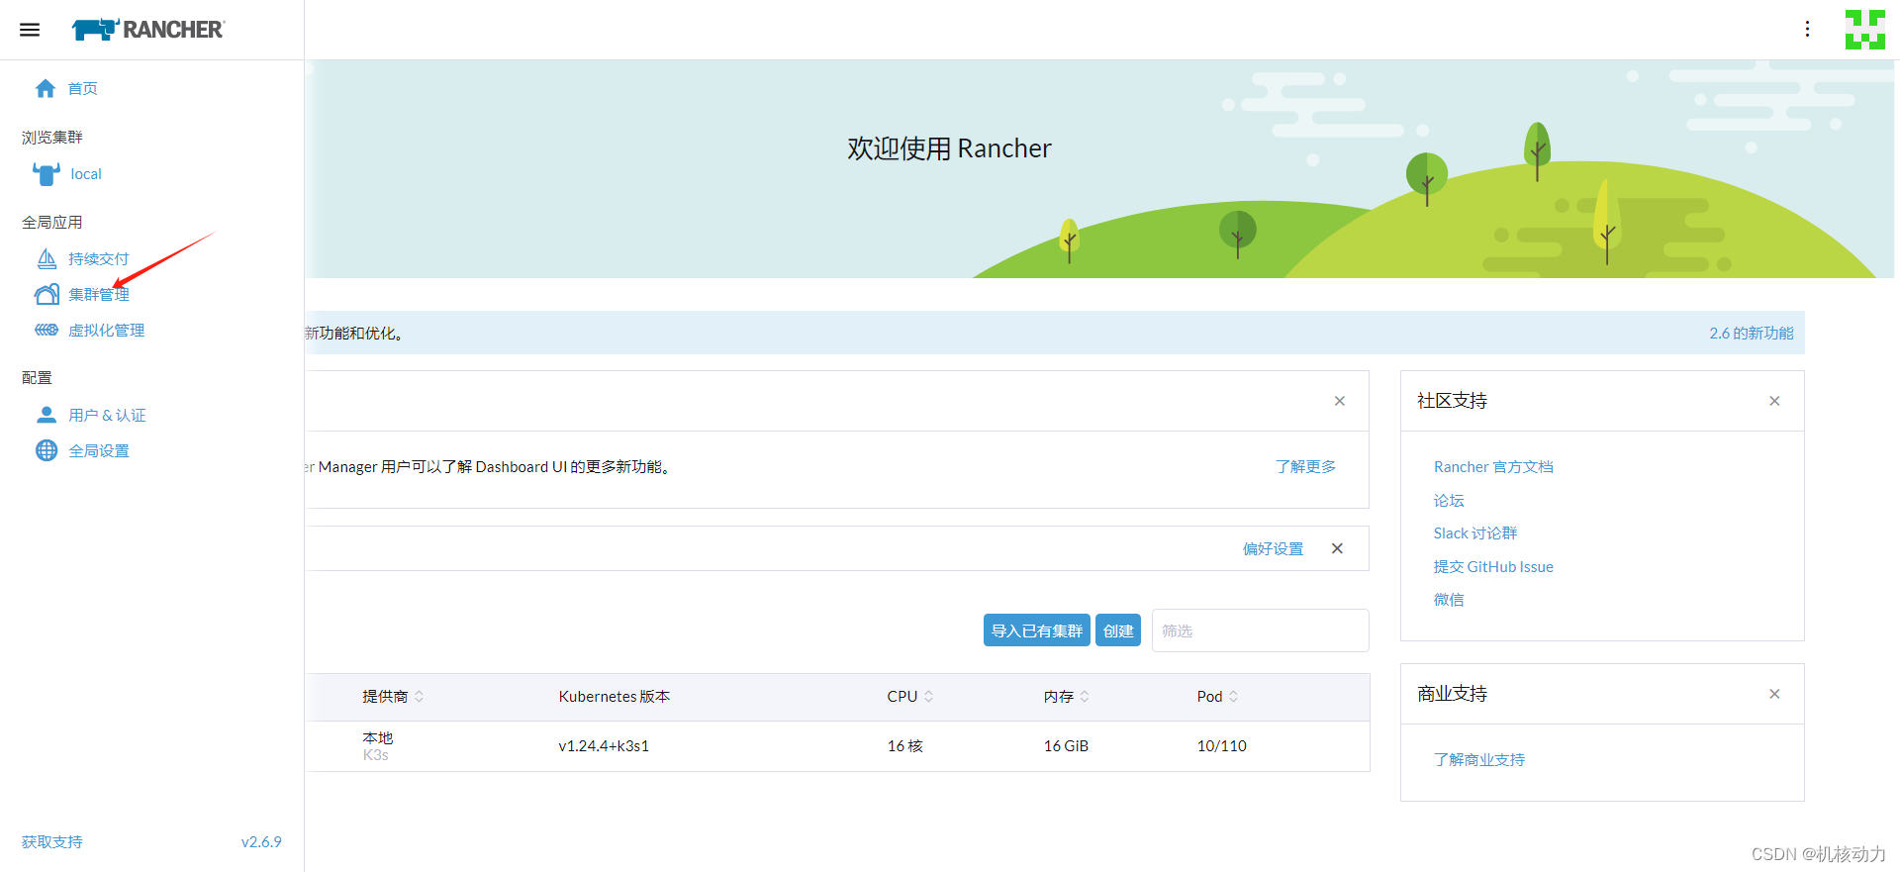Image resolution: width=1900 pixels, height=872 pixels.
Task: Open the 论坛 link
Action: click(x=1449, y=501)
